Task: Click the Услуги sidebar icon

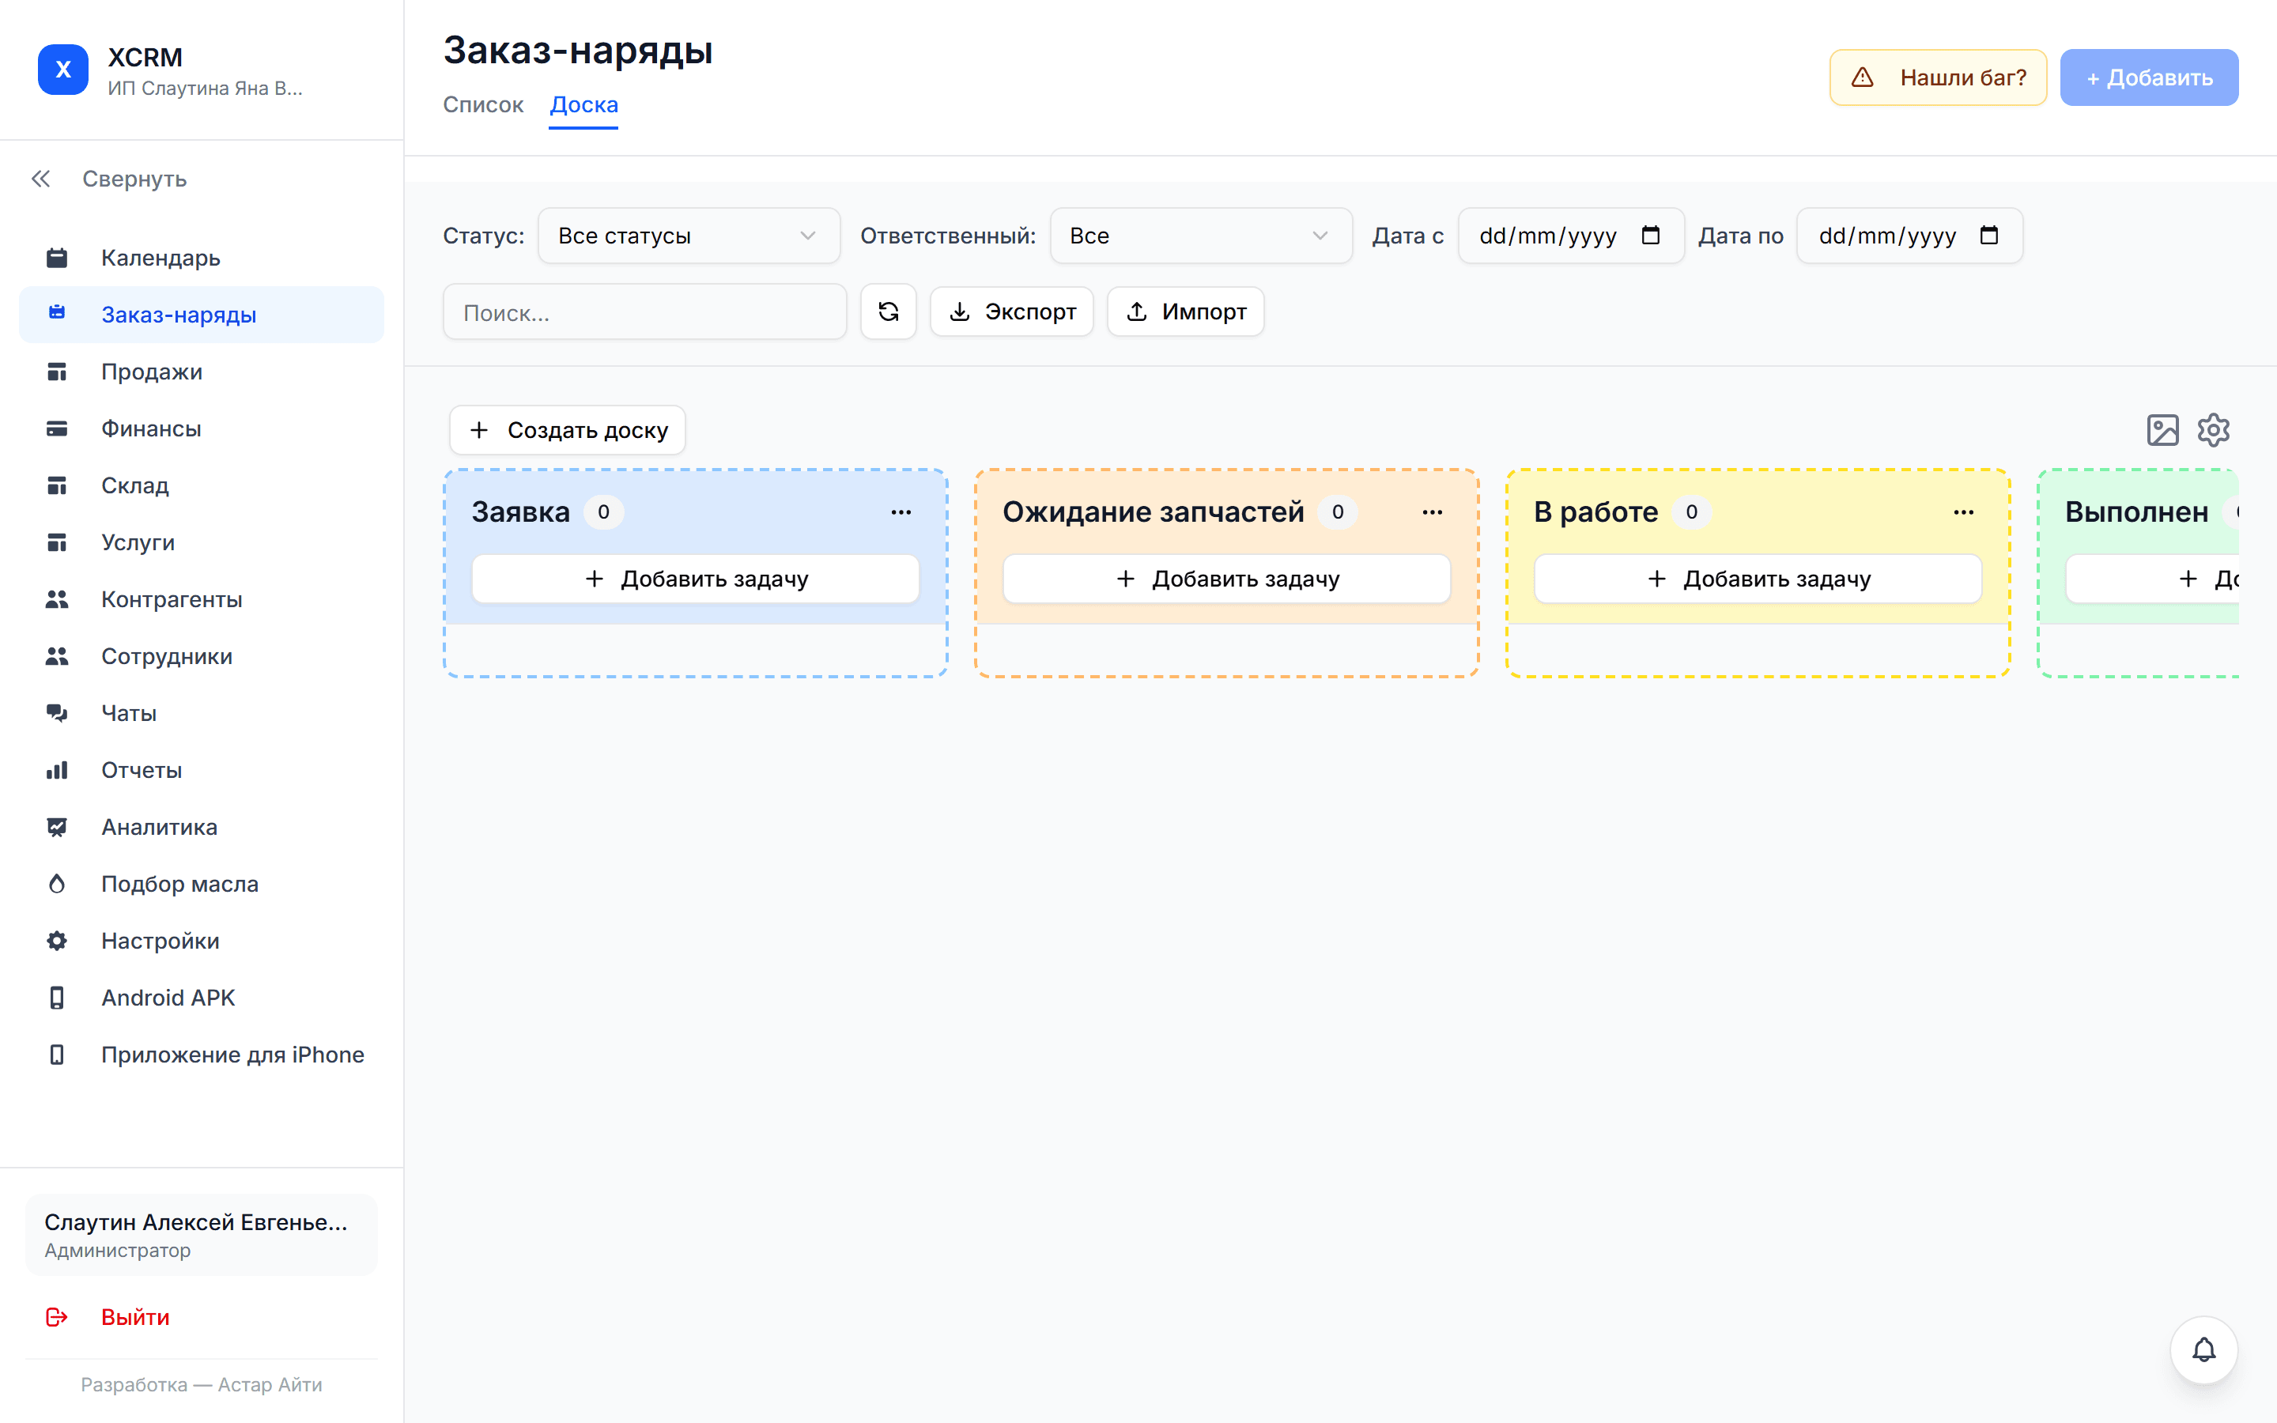Action: (56, 542)
